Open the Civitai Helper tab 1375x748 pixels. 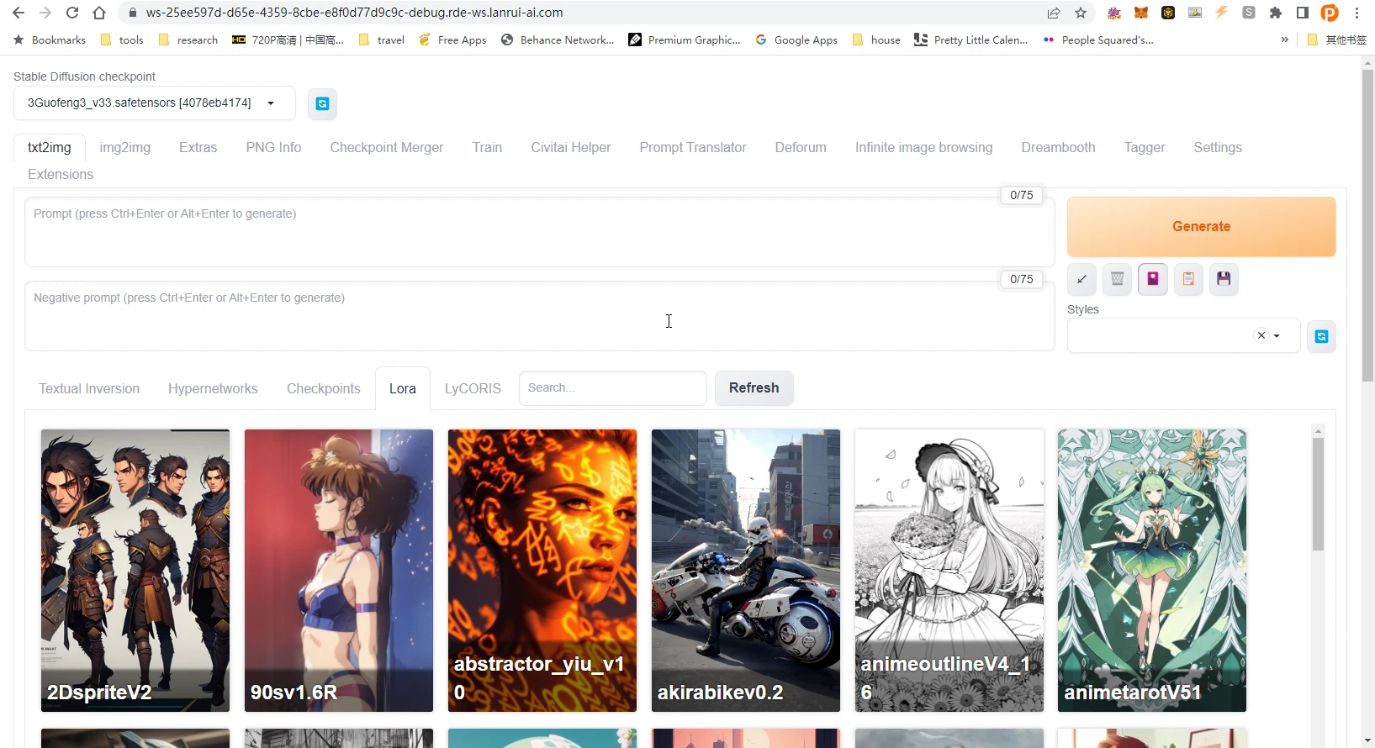[x=571, y=147]
